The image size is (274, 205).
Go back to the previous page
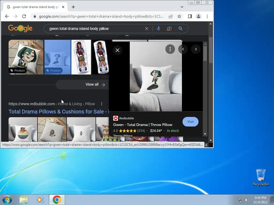click(x=7, y=16)
